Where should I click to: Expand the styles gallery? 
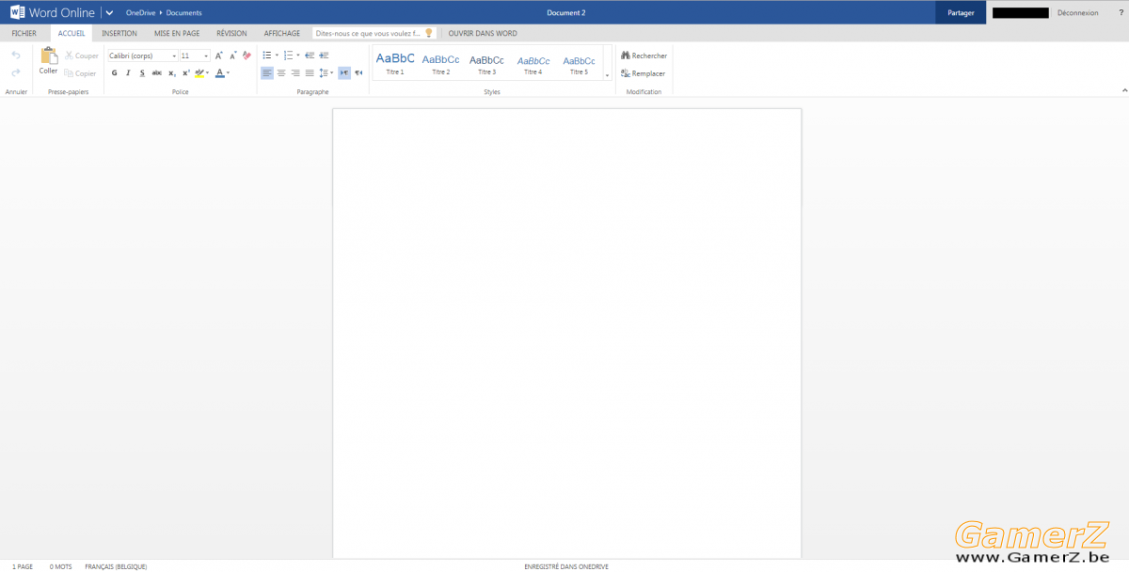(x=607, y=74)
